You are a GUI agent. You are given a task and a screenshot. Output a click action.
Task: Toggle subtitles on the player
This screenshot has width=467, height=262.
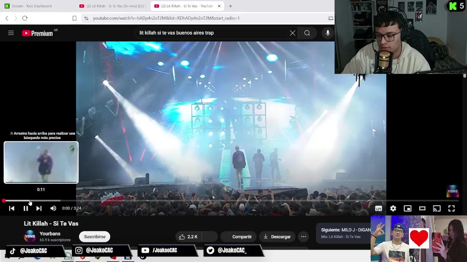click(x=379, y=209)
